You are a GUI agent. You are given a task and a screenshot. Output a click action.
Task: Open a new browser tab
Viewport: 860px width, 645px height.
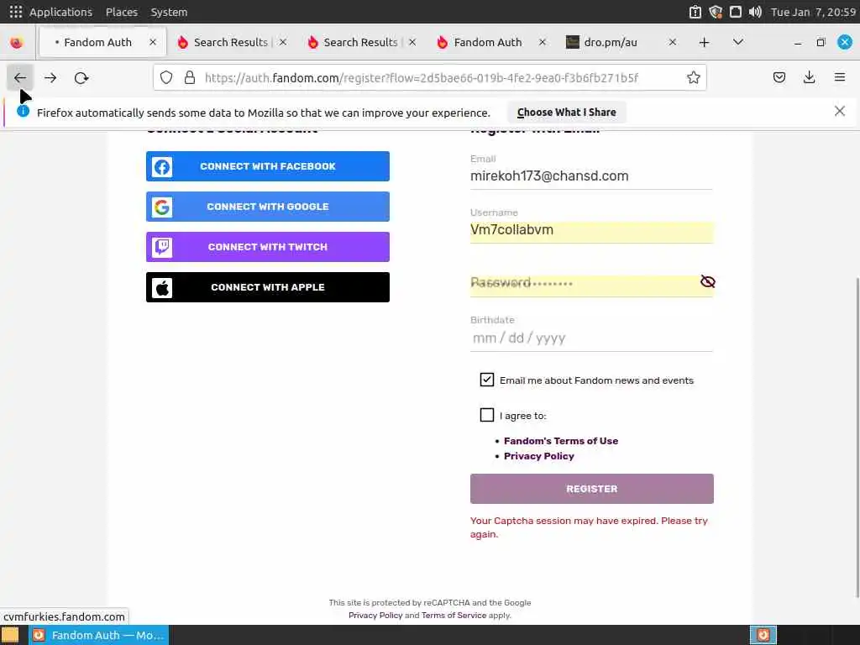705,42
